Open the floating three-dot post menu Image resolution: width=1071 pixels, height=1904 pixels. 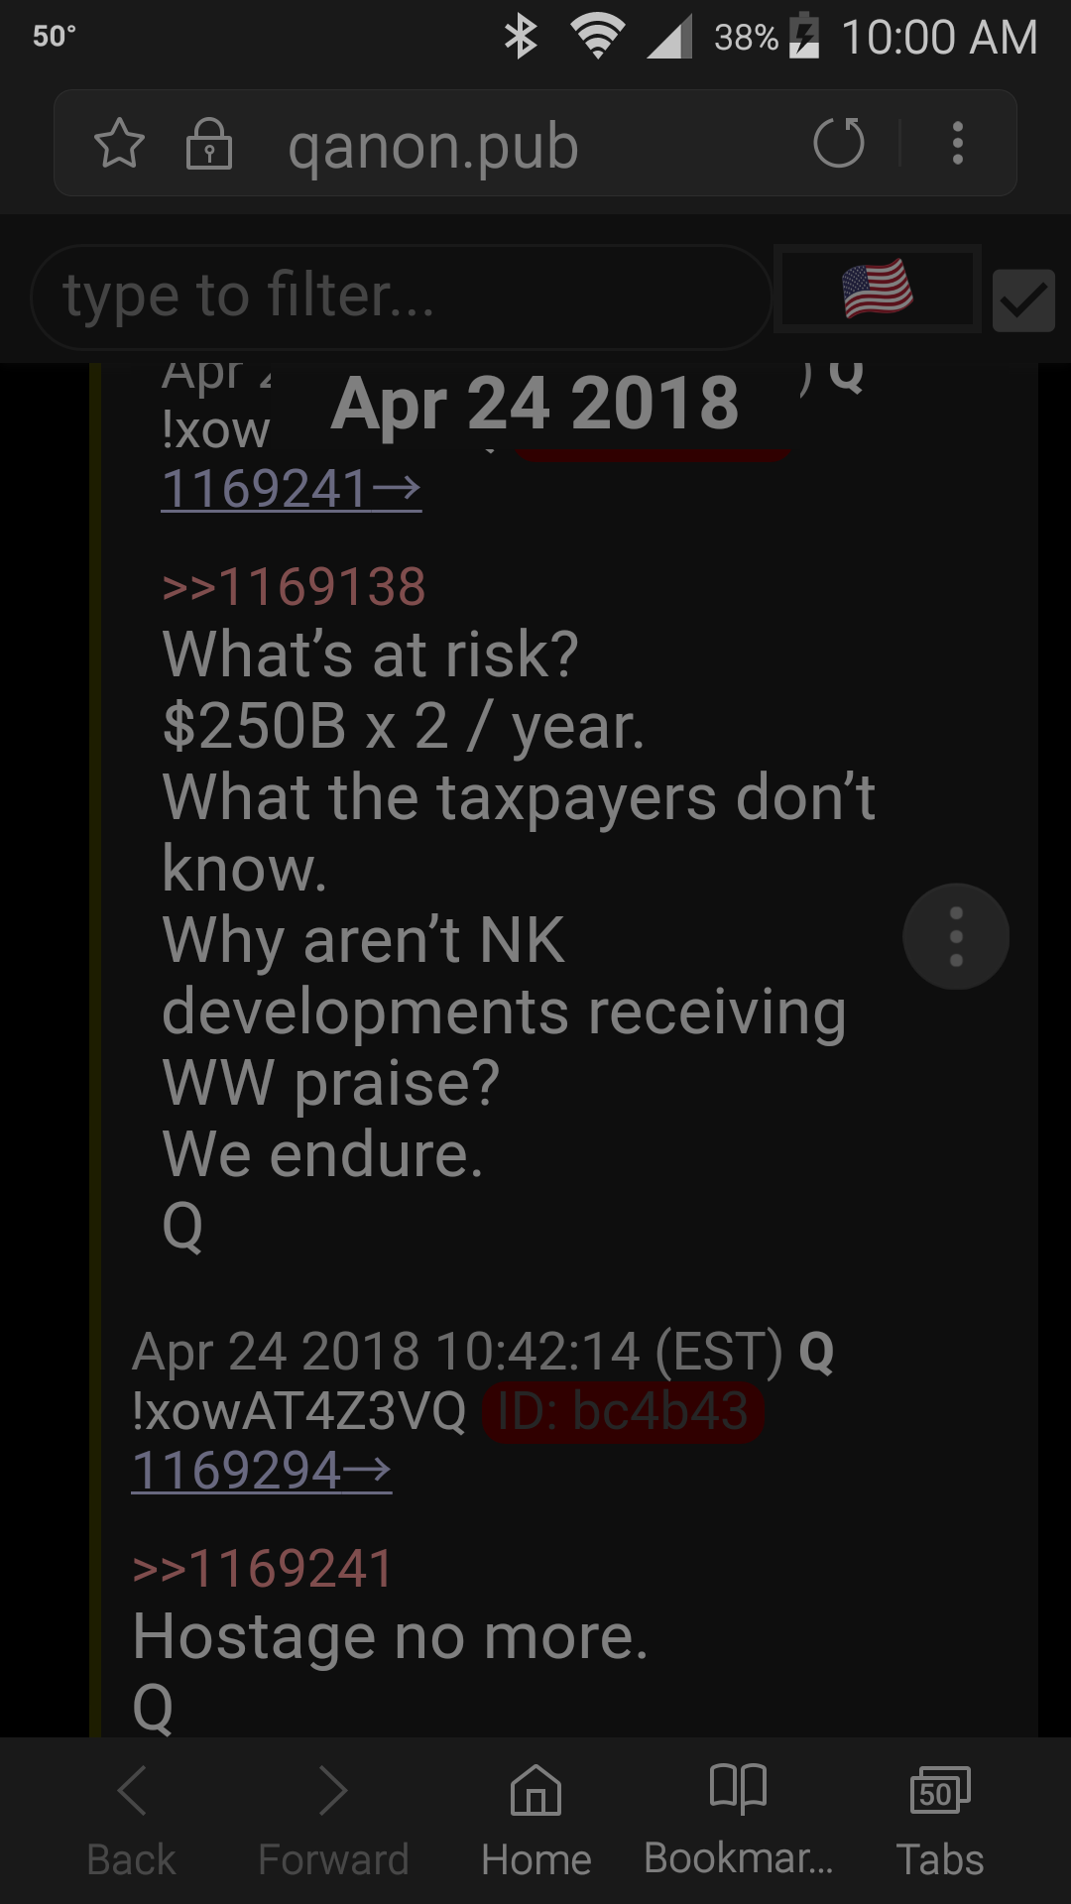coord(956,936)
